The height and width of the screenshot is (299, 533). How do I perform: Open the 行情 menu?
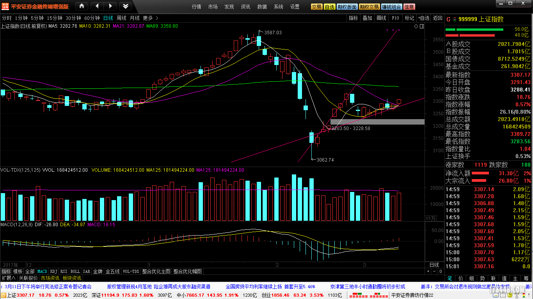(197, 7)
